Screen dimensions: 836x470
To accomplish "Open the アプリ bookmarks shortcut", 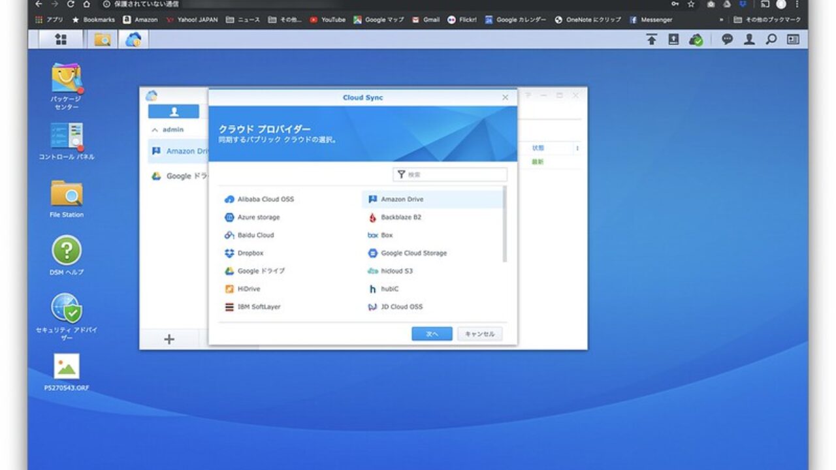I will [49, 20].
